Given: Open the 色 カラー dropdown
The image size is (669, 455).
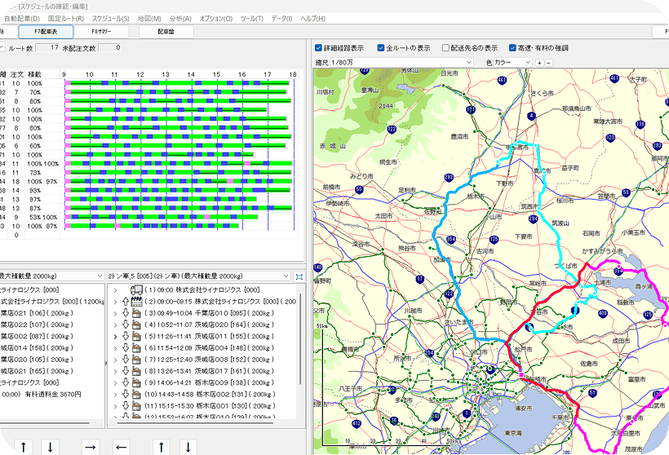Looking at the screenshot, I should coord(512,62).
